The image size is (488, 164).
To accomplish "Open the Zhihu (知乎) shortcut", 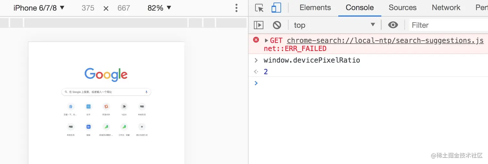I will pos(88,106).
